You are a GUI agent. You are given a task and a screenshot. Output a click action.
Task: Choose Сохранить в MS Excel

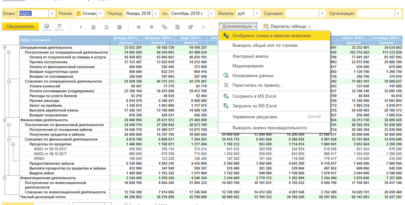pyautogui.click(x=274, y=96)
